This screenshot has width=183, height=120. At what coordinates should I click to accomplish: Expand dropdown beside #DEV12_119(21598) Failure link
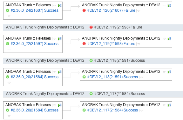click(139, 44)
